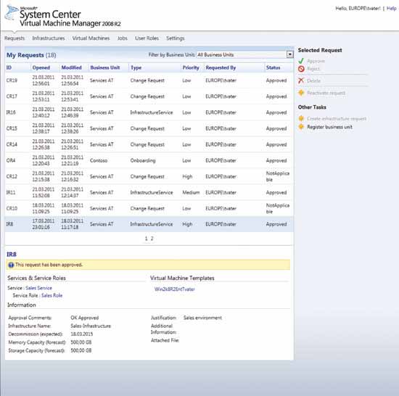The image size is (399, 396).
Task: Open the Sales Service link
Action: [38, 288]
